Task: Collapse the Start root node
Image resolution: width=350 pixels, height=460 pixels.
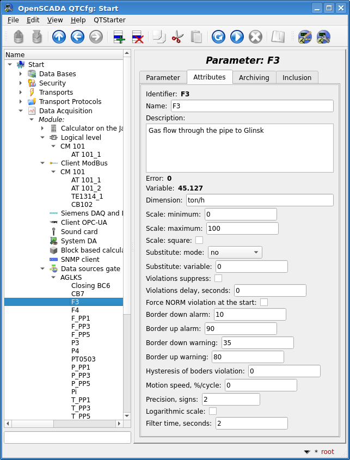Action: (x=10, y=65)
